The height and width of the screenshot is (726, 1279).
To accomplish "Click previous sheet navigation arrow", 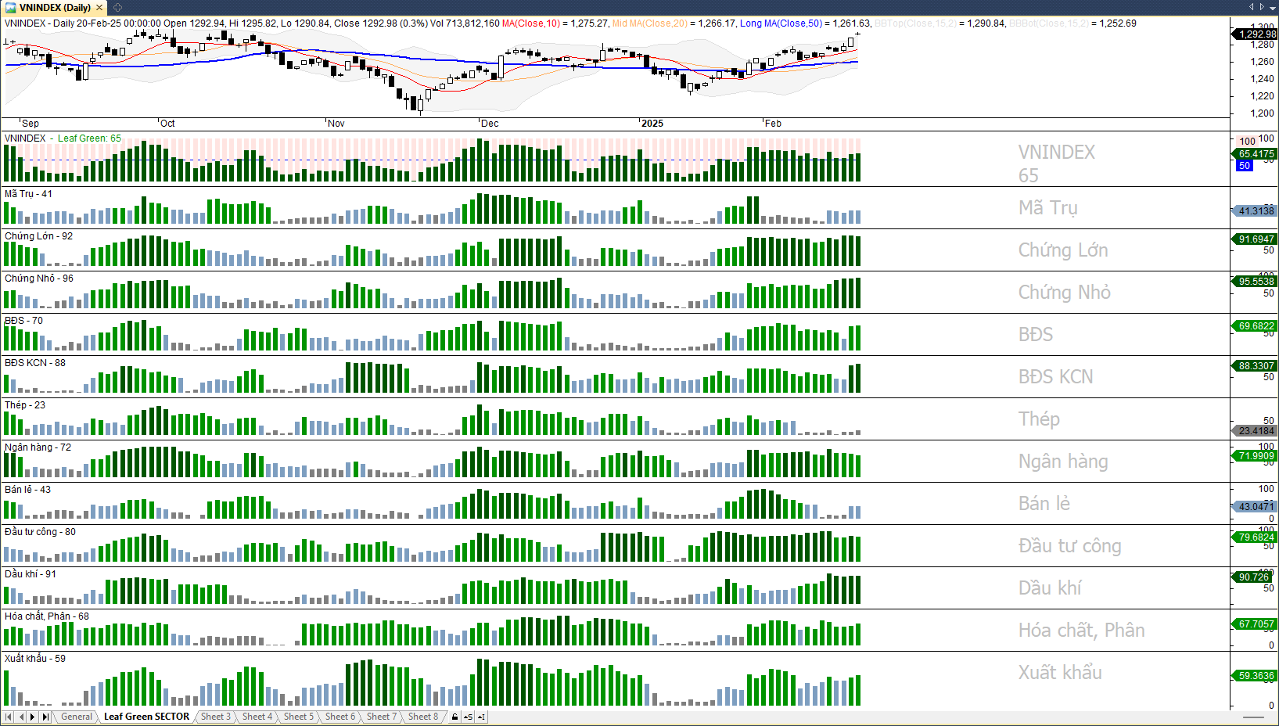I will click(21, 717).
